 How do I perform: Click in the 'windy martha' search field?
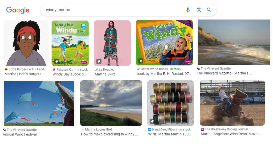tap(112, 10)
